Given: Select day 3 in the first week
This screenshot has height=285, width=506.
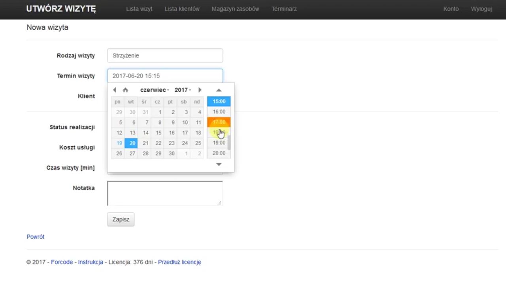Looking at the screenshot, I should pos(184,112).
